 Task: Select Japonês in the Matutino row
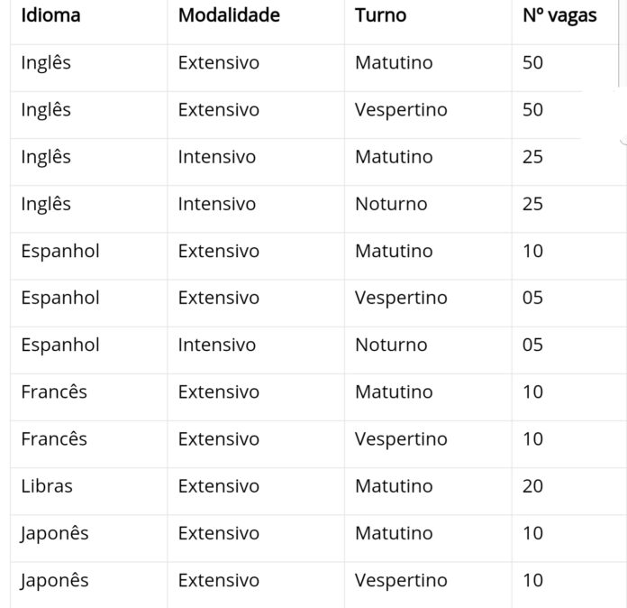coord(54,533)
